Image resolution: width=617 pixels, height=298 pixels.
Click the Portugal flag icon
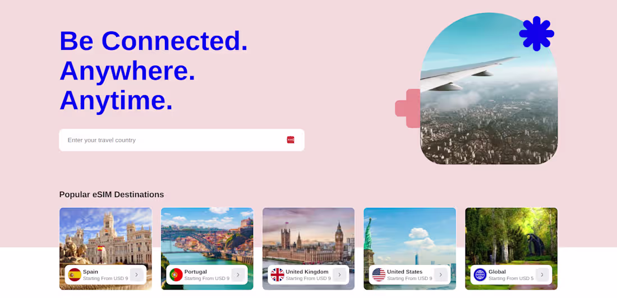click(176, 275)
